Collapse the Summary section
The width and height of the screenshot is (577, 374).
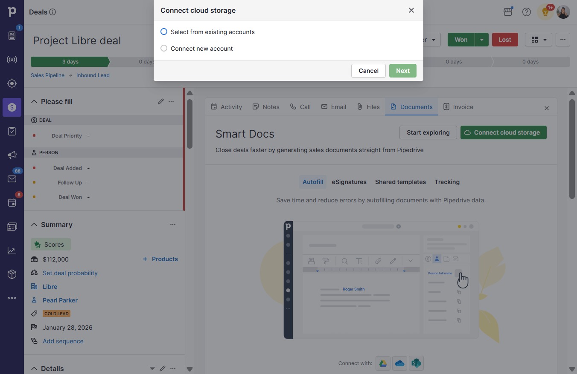[x=34, y=224]
